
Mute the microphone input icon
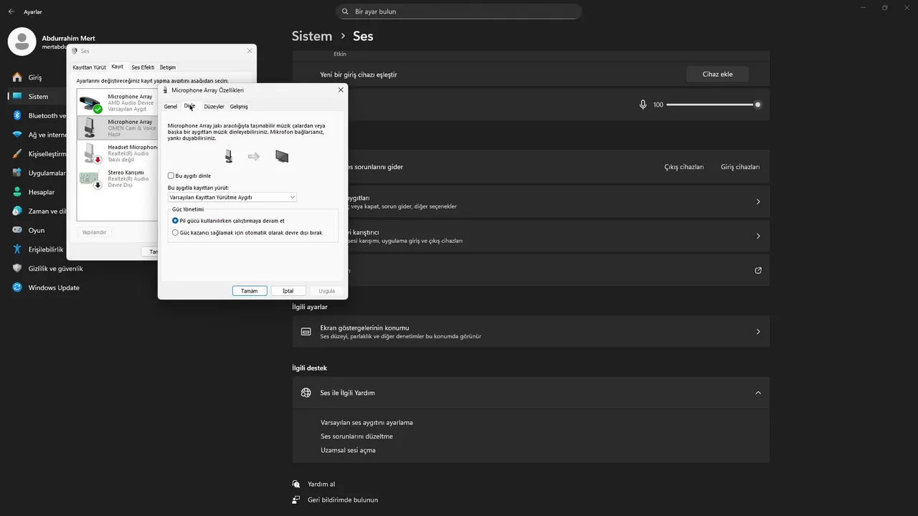click(643, 105)
